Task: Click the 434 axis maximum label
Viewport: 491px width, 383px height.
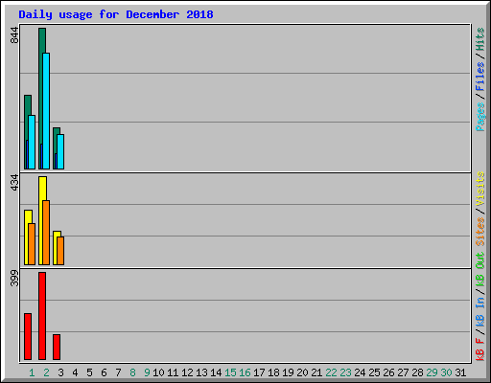Action: 14,182
